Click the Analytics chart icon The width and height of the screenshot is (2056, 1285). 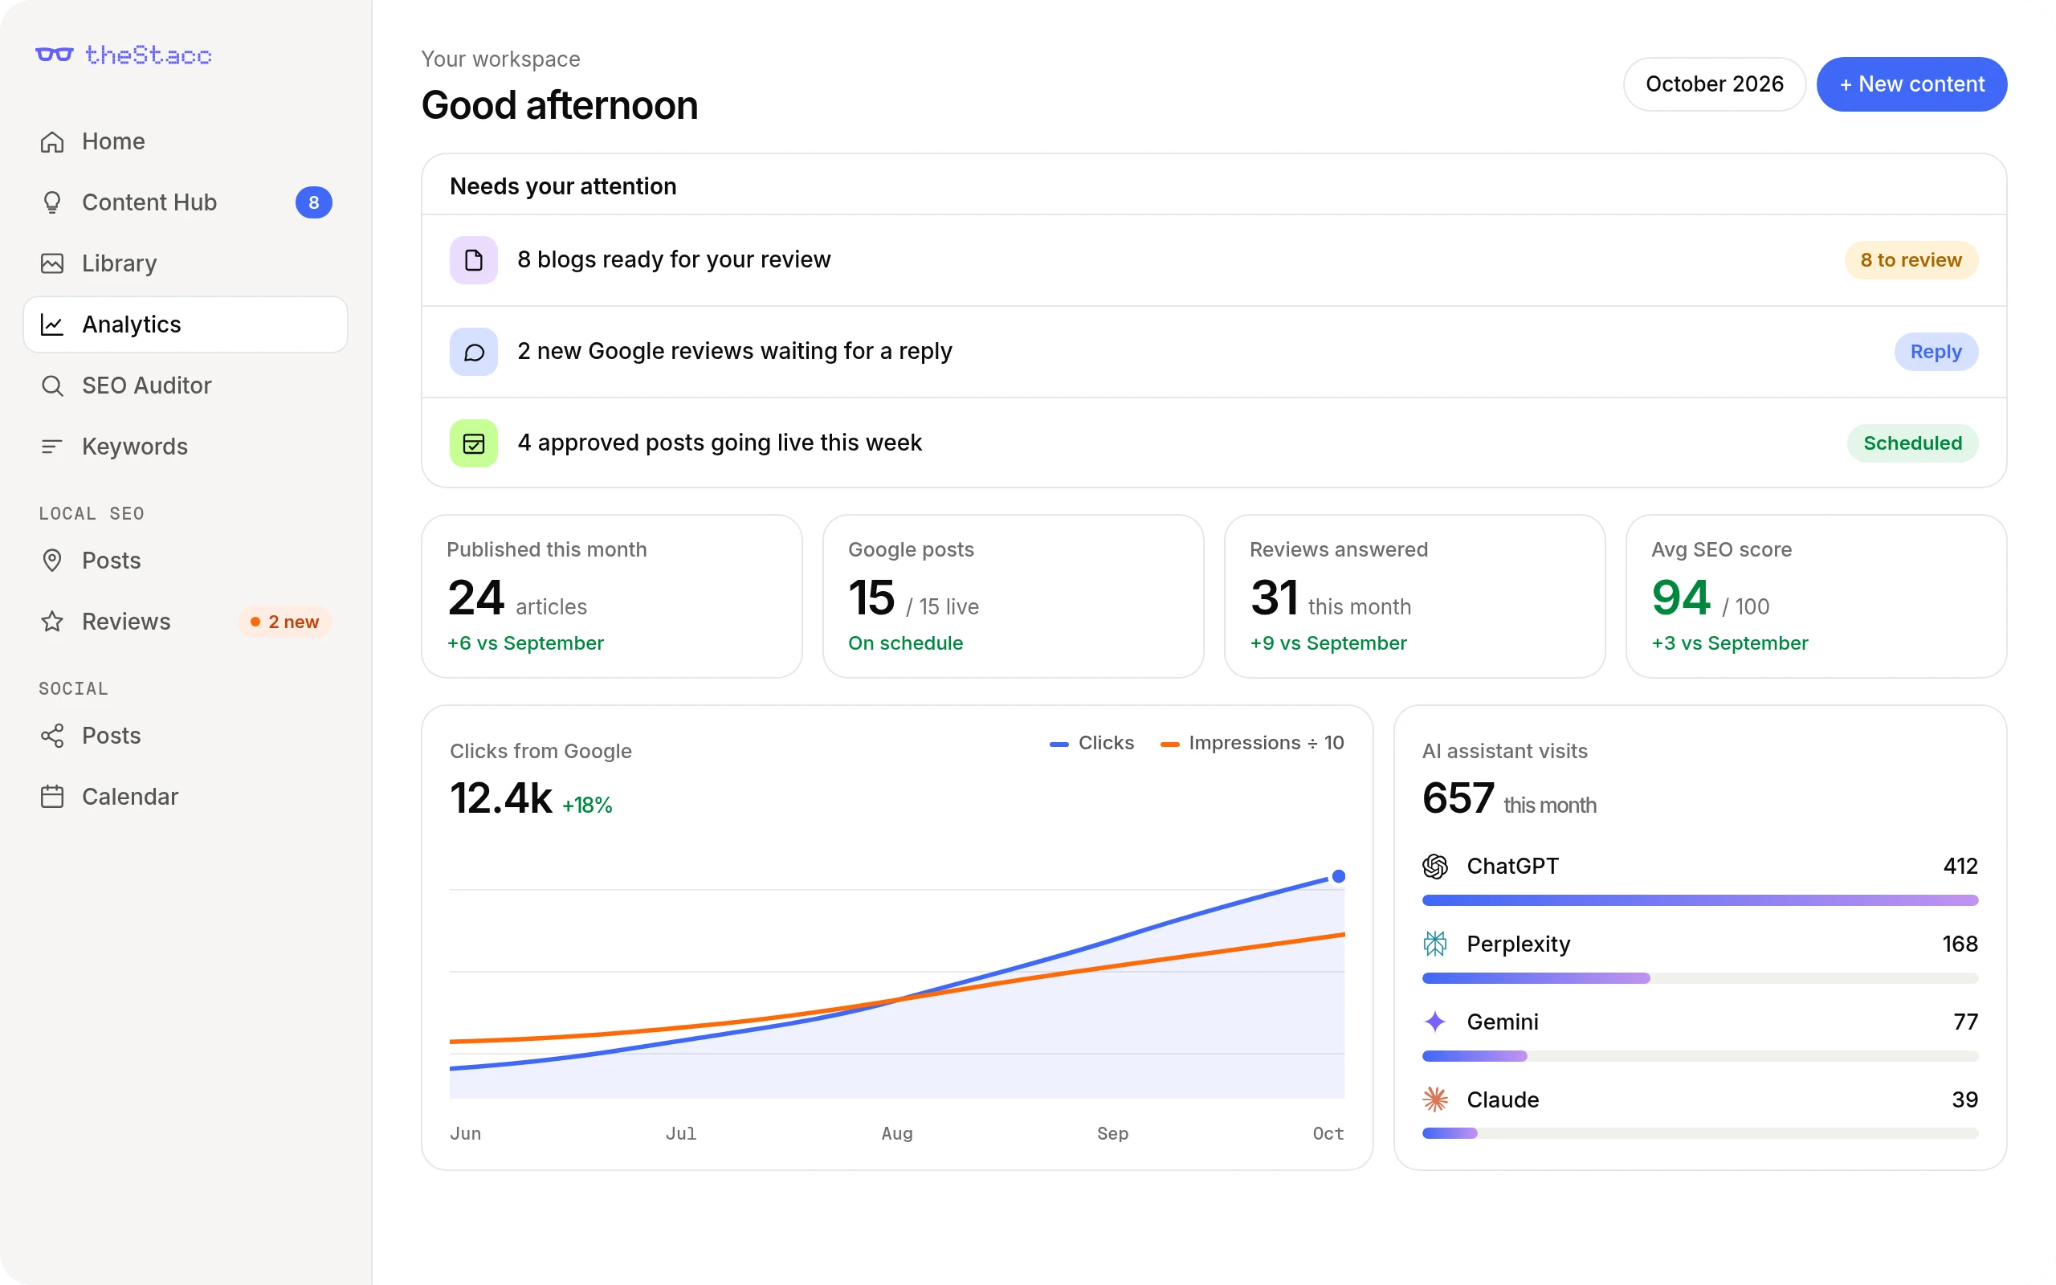pos(52,324)
